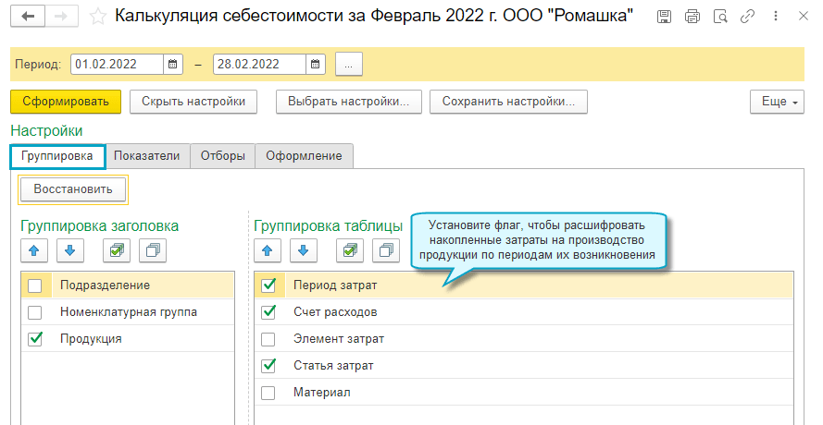Open calendar for the start date 01.02.2022

(172, 64)
